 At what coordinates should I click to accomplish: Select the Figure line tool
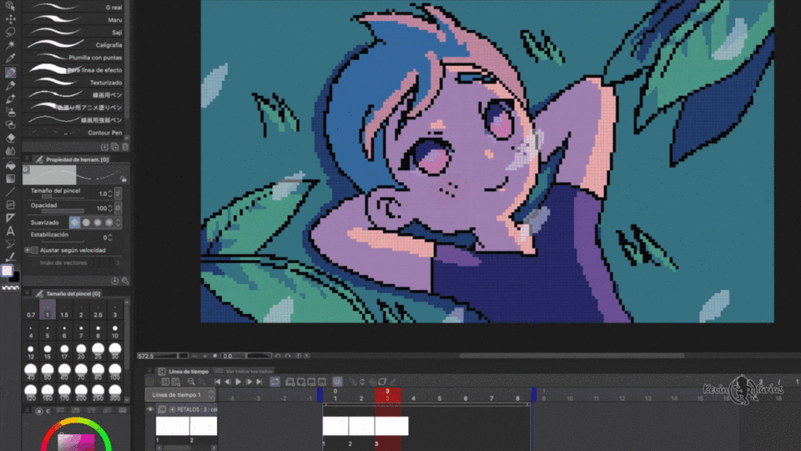[10, 192]
